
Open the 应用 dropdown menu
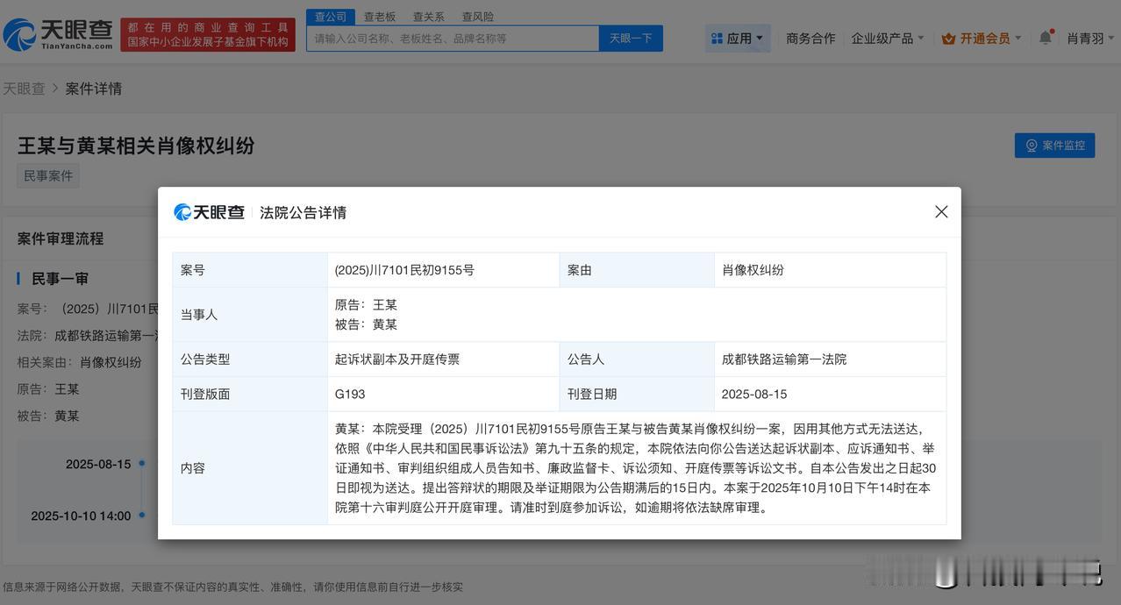pyautogui.click(x=738, y=39)
